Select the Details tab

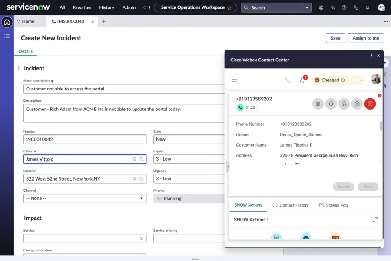point(26,51)
